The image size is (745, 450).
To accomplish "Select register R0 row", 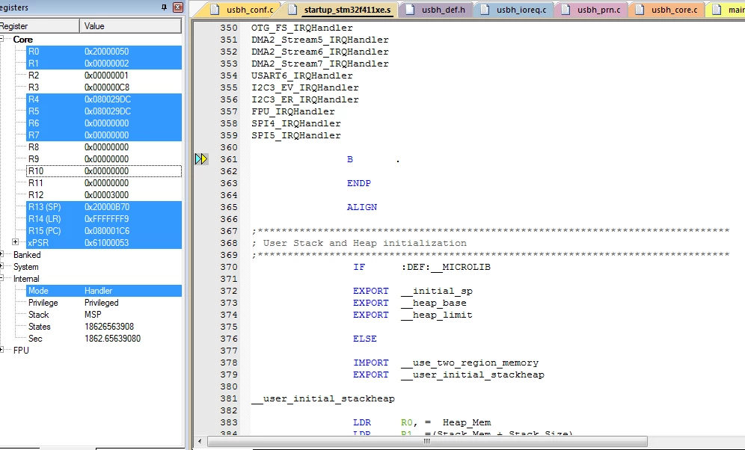I will point(104,52).
